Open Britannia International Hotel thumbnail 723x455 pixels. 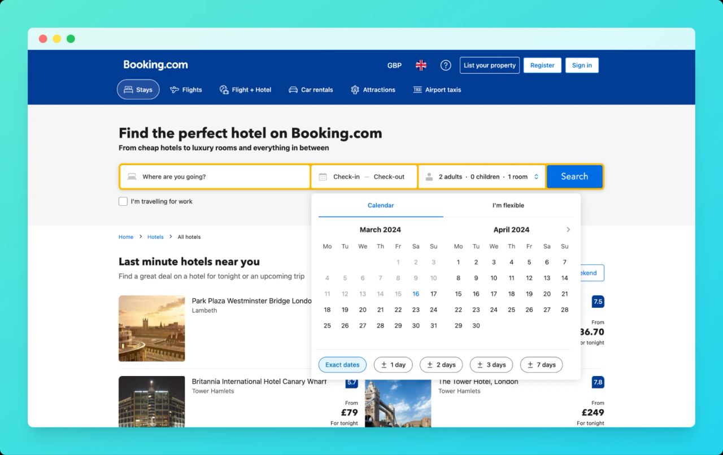coord(151,401)
